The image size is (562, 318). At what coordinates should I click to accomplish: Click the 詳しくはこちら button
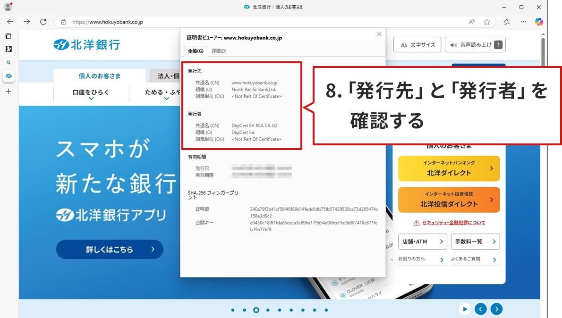pyautogui.click(x=110, y=249)
